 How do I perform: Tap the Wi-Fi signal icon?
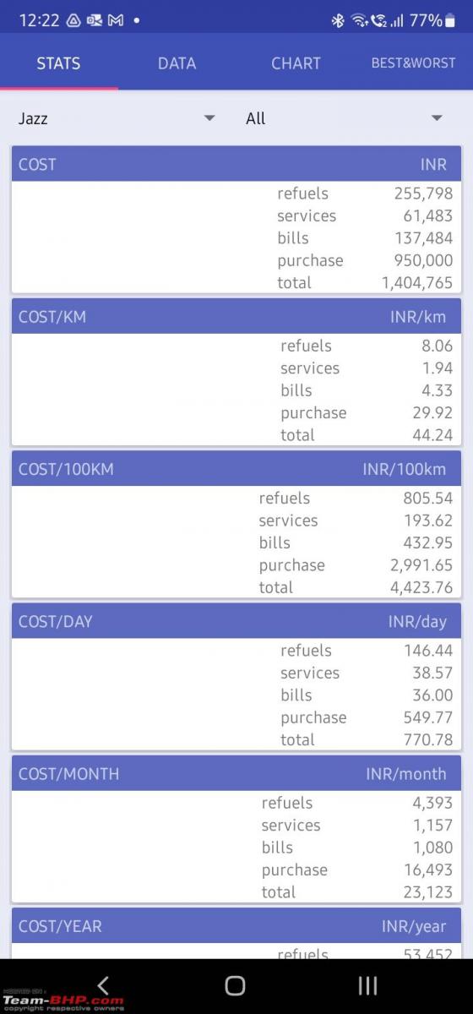(x=359, y=20)
